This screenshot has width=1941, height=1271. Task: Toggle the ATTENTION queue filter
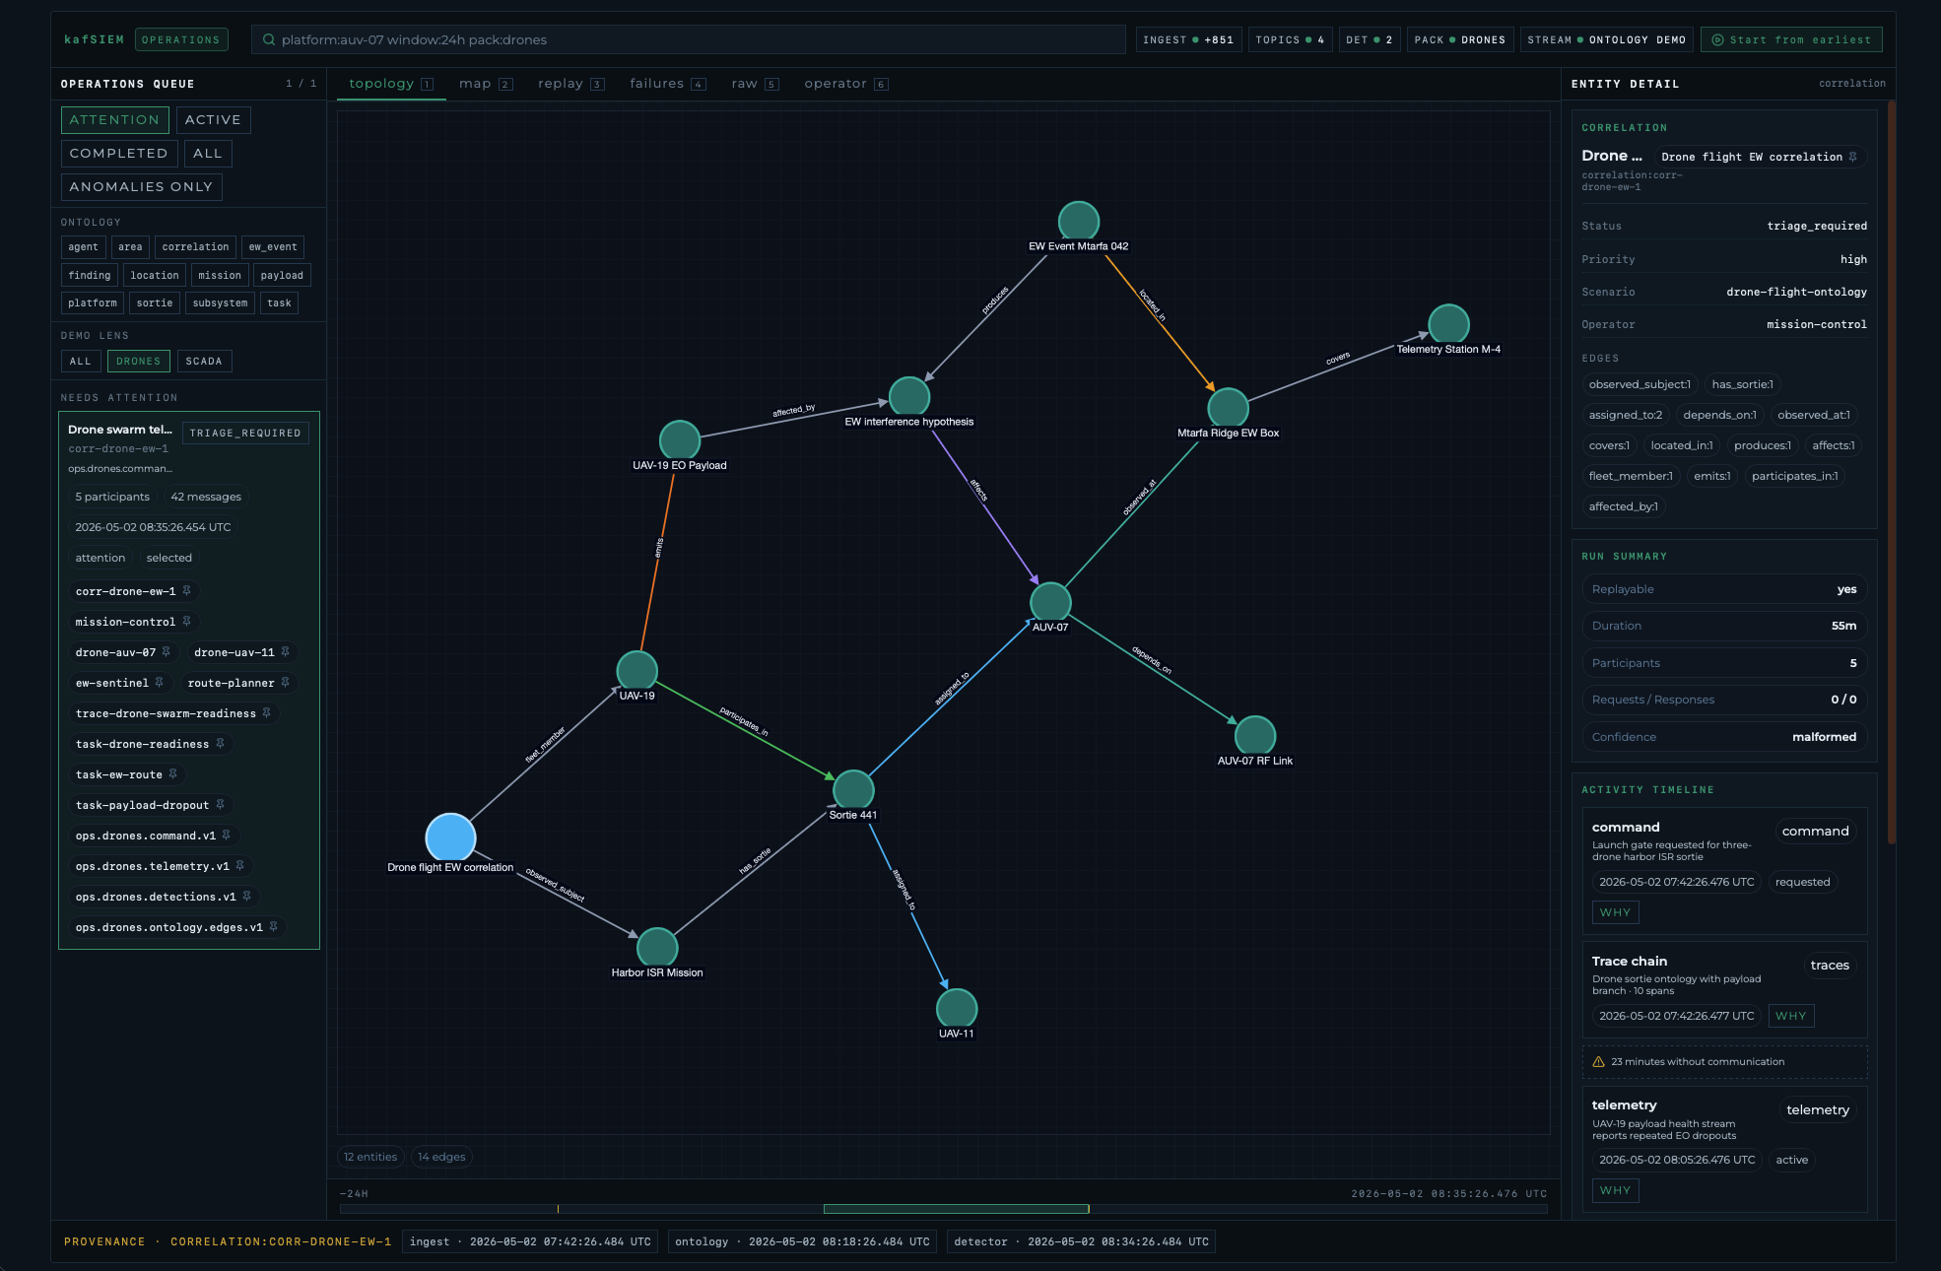(x=114, y=120)
